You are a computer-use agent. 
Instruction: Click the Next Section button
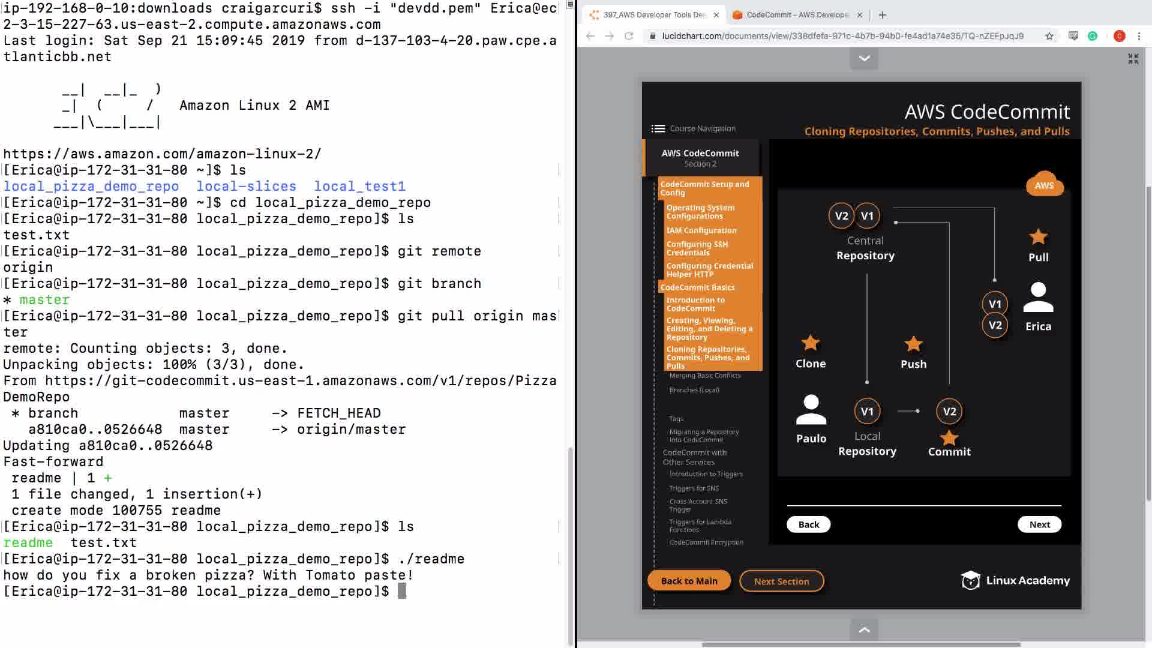coord(781,581)
